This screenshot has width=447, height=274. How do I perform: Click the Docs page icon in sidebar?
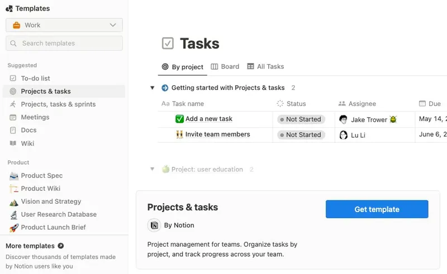pyautogui.click(x=13, y=130)
